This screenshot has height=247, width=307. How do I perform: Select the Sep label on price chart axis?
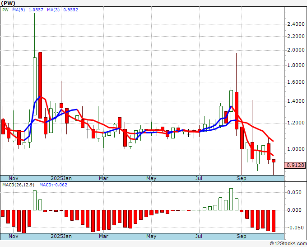pyautogui.click(x=242, y=178)
